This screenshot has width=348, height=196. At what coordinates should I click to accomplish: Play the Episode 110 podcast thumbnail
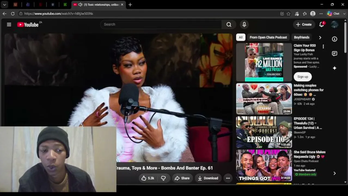(264, 132)
